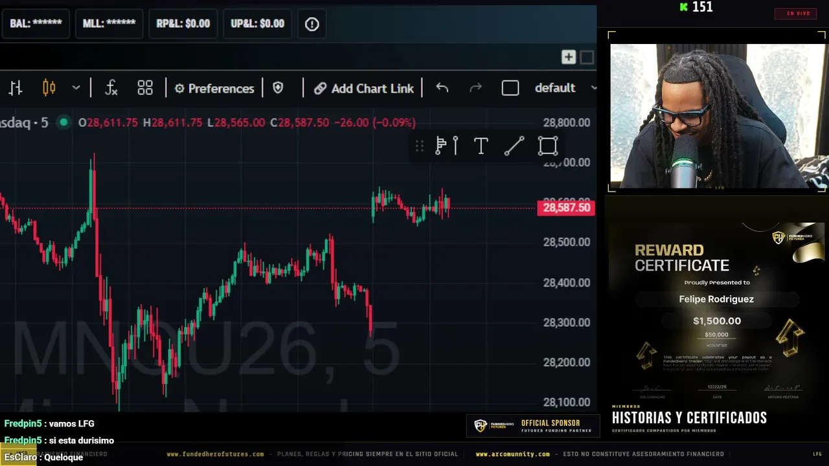Click the chat message "vamos LFG"
The width and height of the screenshot is (829, 466).
71,424
